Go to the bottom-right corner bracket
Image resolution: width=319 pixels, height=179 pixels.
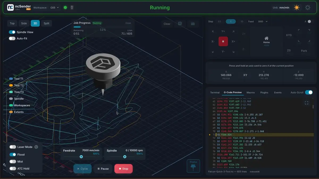tap(309, 41)
